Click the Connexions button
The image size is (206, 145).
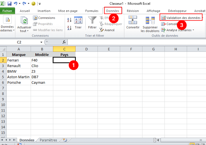(x=44, y=18)
